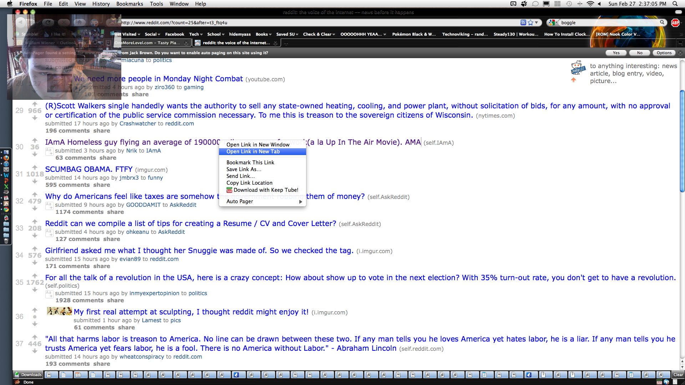Toggle the Aa expando on Resume tips post

pyautogui.click(x=49, y=232)
